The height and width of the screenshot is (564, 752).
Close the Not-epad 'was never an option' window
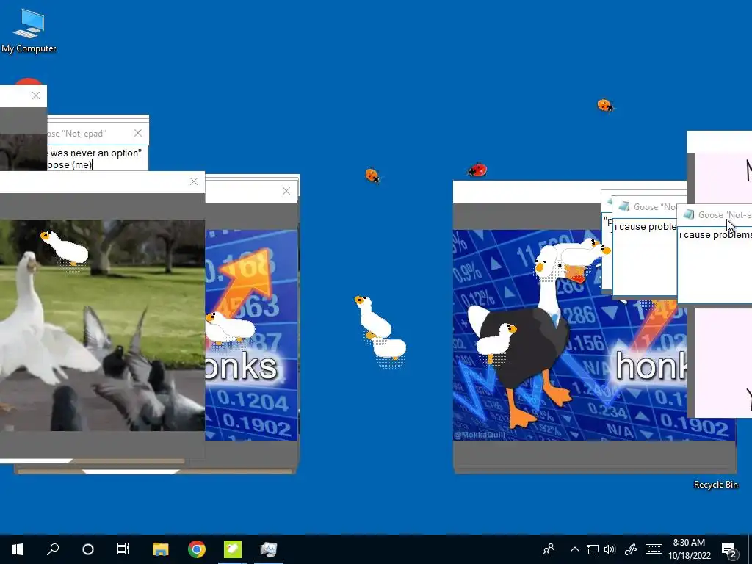(x=138, y=133)
